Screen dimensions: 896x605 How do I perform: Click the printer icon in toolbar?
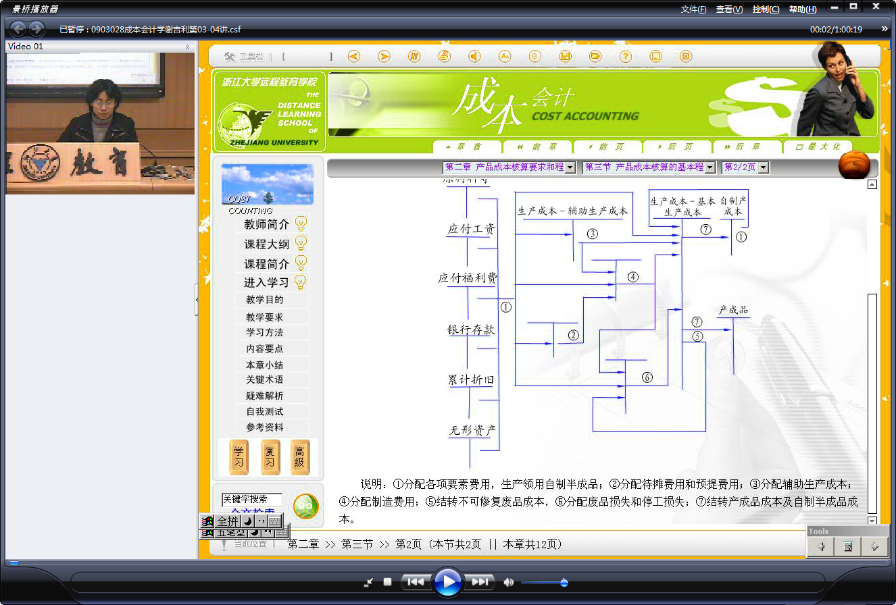click(444, 57)
